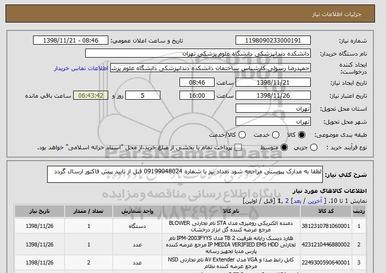
Task: Click the شماره نیاز number field
Action: 273,41
